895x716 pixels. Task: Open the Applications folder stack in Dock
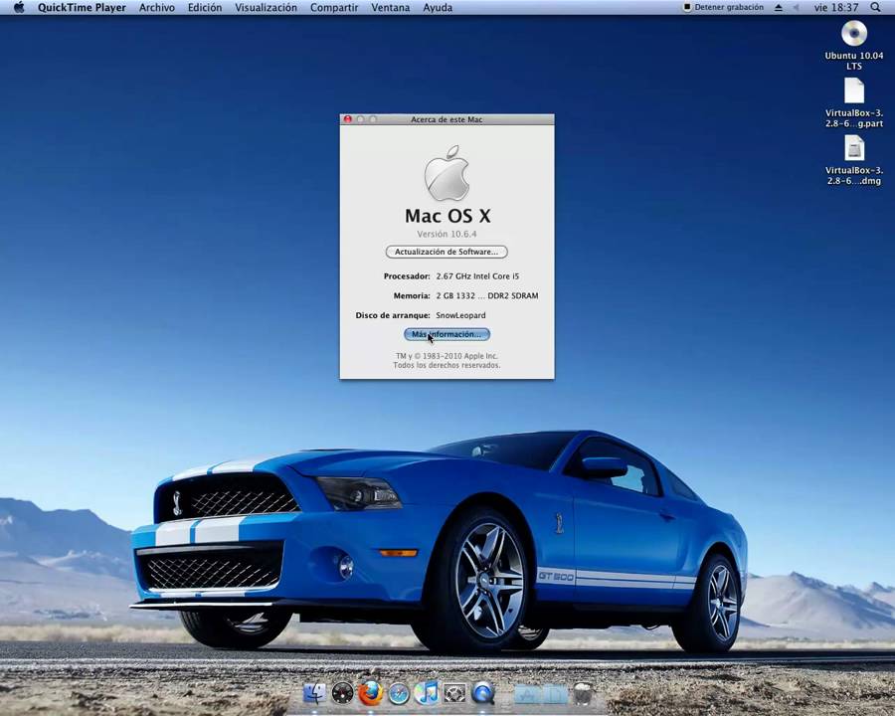tap(527, 694)
